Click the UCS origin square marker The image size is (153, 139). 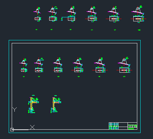point(12,130)
